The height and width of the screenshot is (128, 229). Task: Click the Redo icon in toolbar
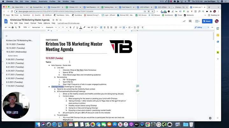pyautogui.click(x=9, y=27)
